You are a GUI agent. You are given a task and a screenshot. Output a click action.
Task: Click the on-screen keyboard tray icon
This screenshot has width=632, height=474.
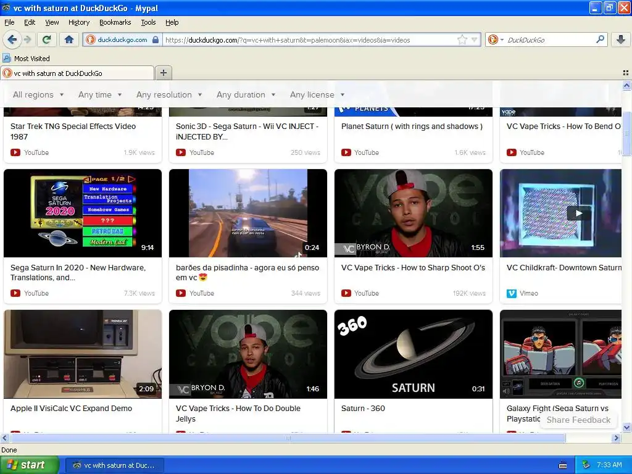coord(563,465)
